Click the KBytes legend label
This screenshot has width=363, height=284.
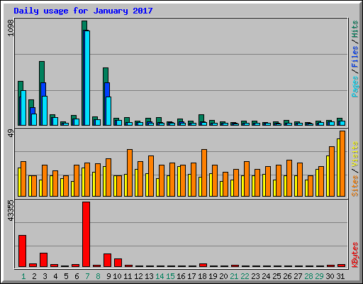point(354,255)
